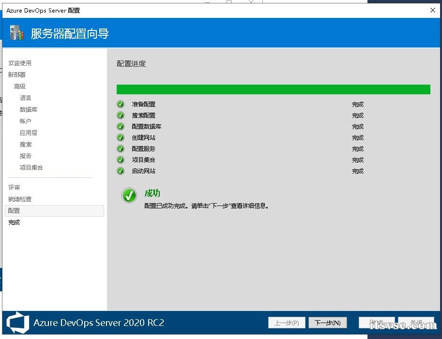Select the 报告 step in sidebar

(x=25, y=156)
